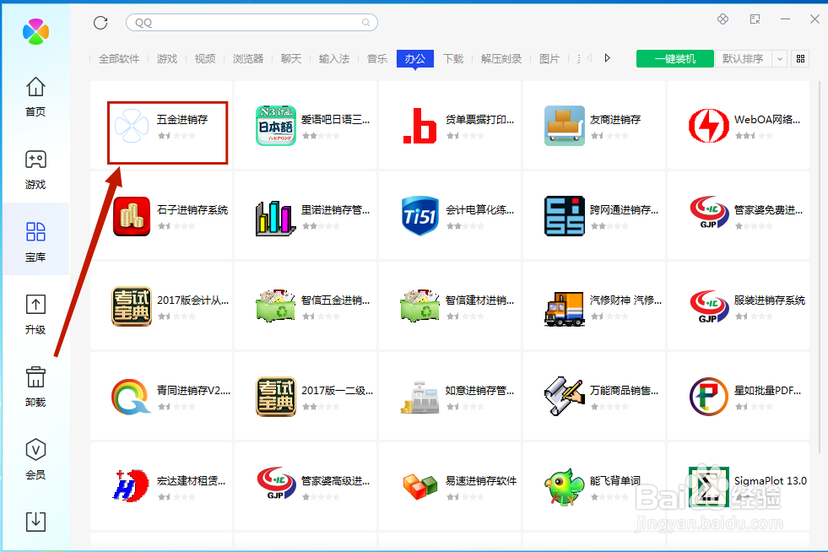Screen dimensions: 828x552
Task: Go to the 游戏 games sidebar section
Action: point(35,170)
